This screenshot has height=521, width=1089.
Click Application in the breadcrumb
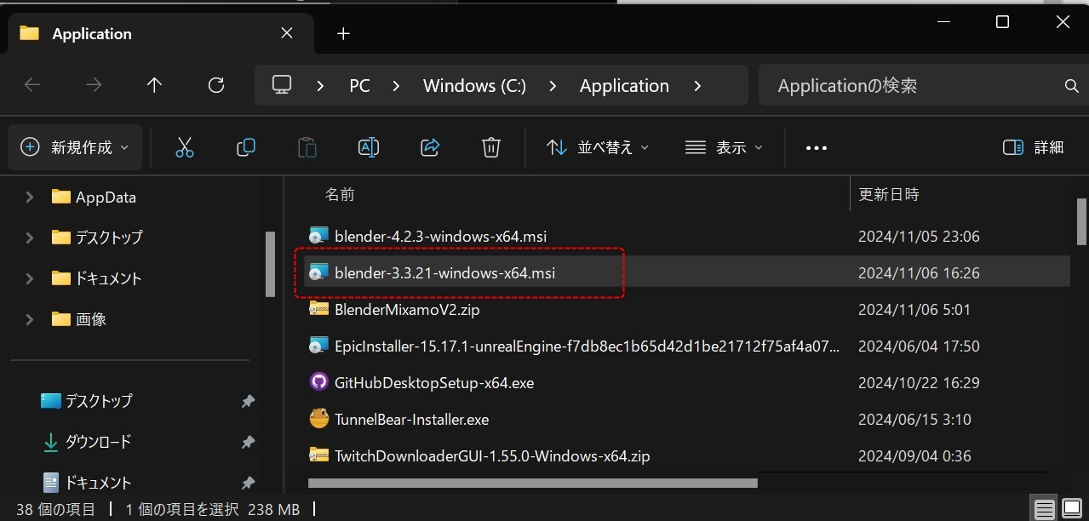click(624, 86)
